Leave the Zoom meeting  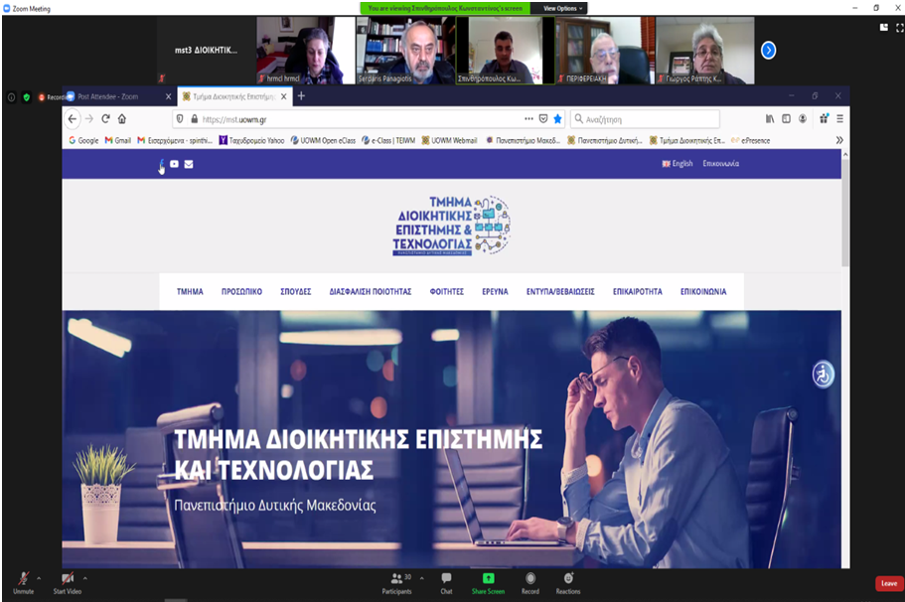pos(889,583)
